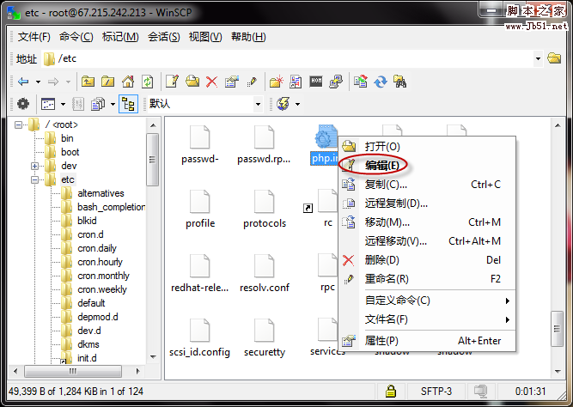Screen dimensions: 573x407
Task: Select the resolv.conf file
Action: tap(265, 273)
